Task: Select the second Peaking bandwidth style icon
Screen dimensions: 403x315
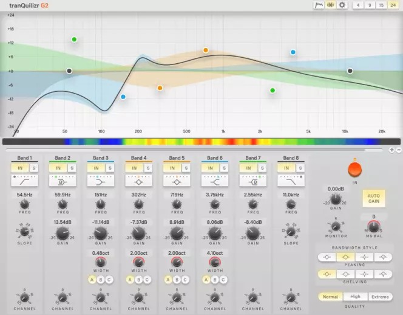Action: click(346, 257)
